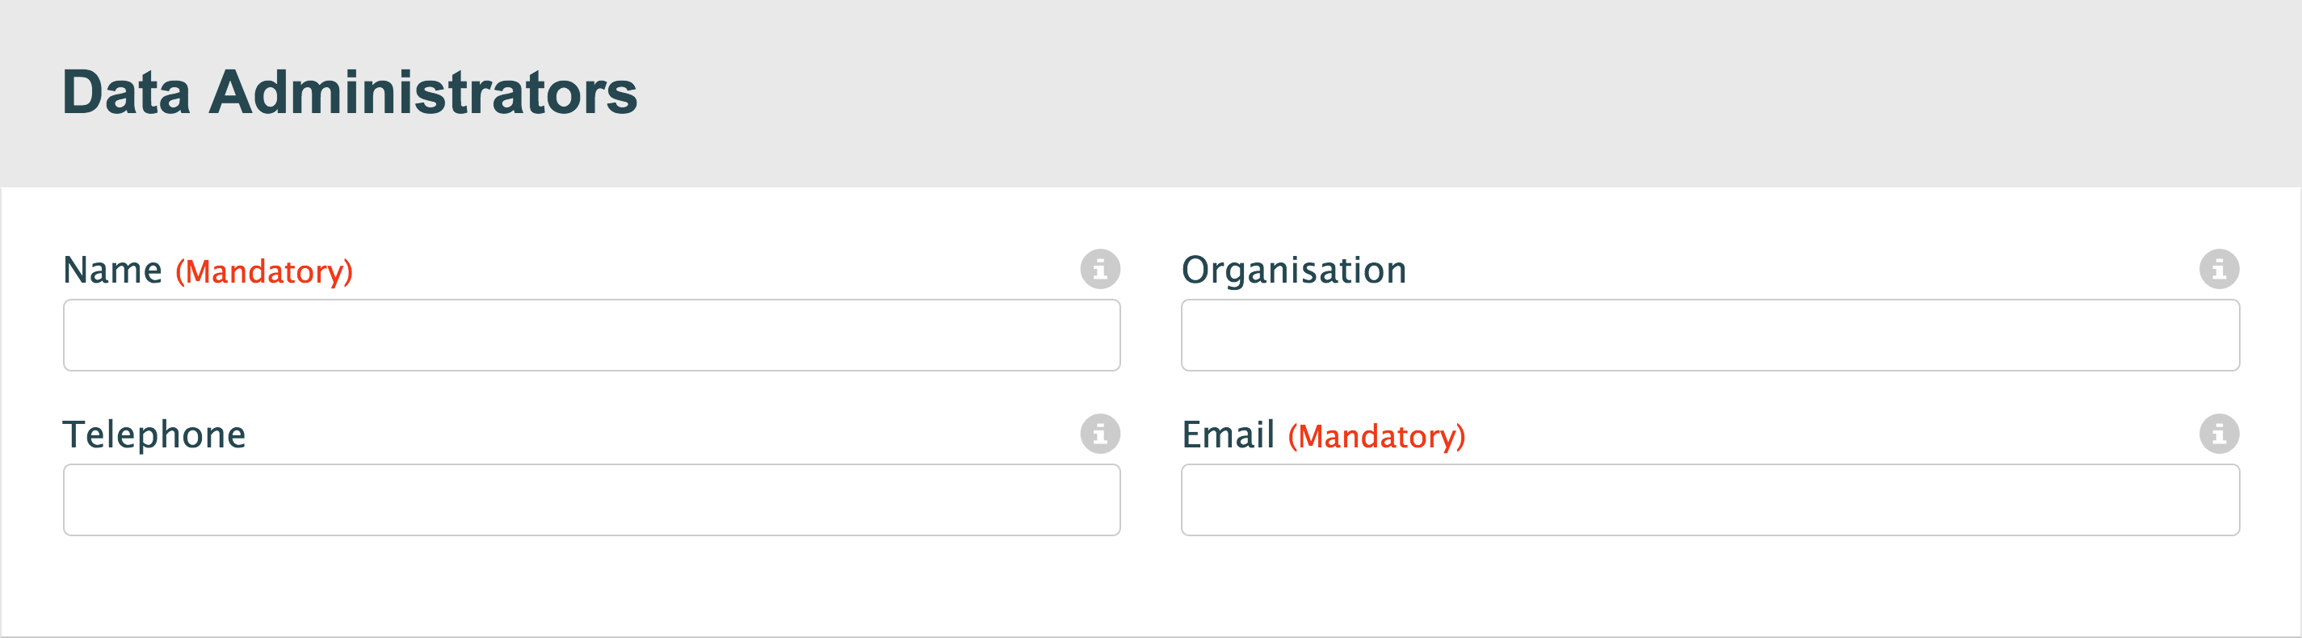Viewport: 2302px width, 638px height.
Task: Click the 'Organisation' field label
Action: coord(1293,270)
